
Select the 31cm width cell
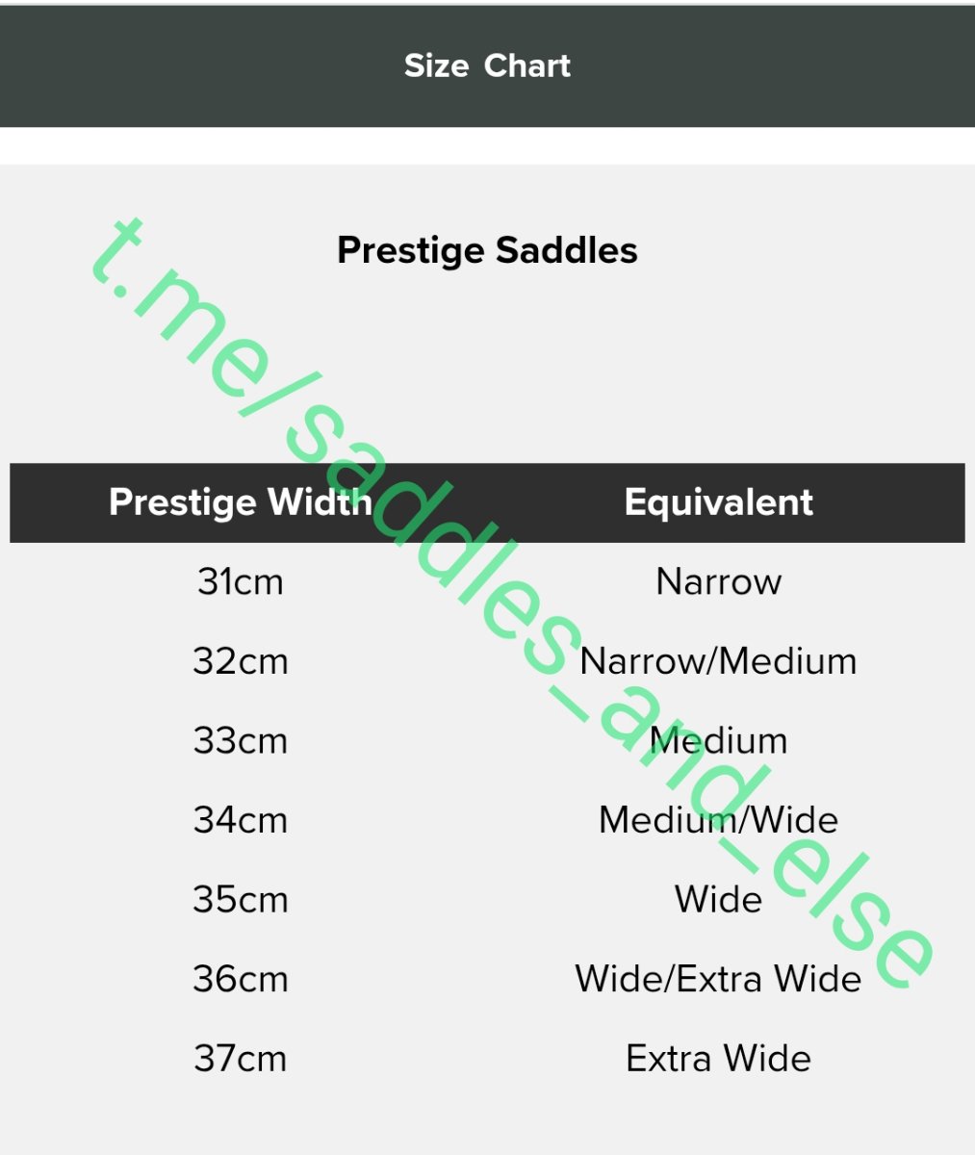(240, 581)
